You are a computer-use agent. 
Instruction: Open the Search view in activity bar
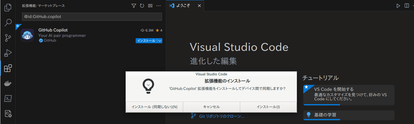pyautogui.click(x=8, y=23)
